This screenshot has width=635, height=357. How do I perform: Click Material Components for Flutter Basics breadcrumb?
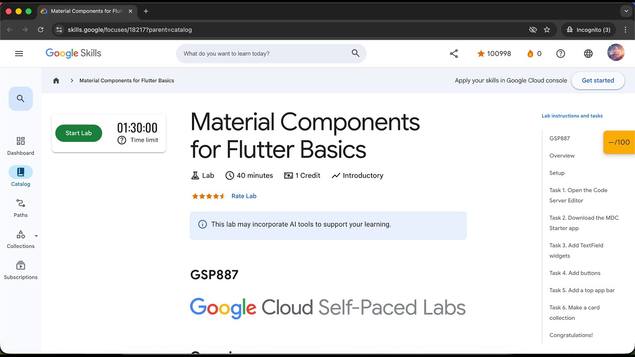tap(127, 80)
